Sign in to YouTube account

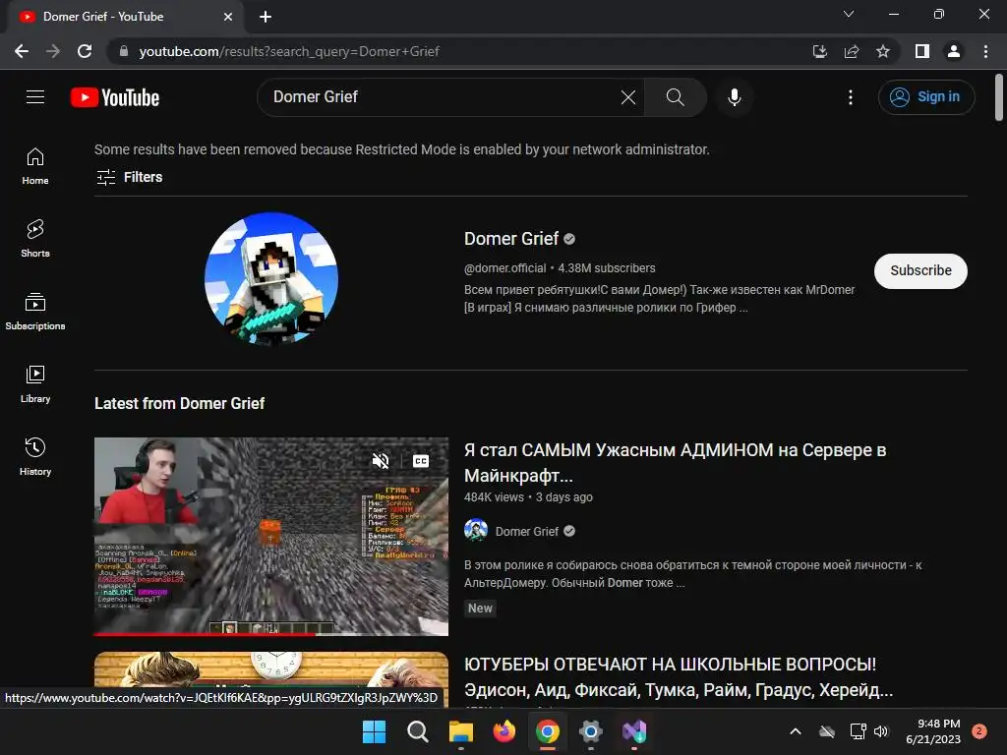pos(926,97)
